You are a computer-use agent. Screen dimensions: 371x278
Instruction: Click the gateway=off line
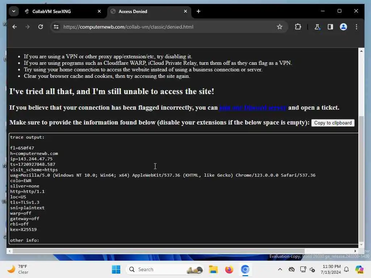point(25,219)
